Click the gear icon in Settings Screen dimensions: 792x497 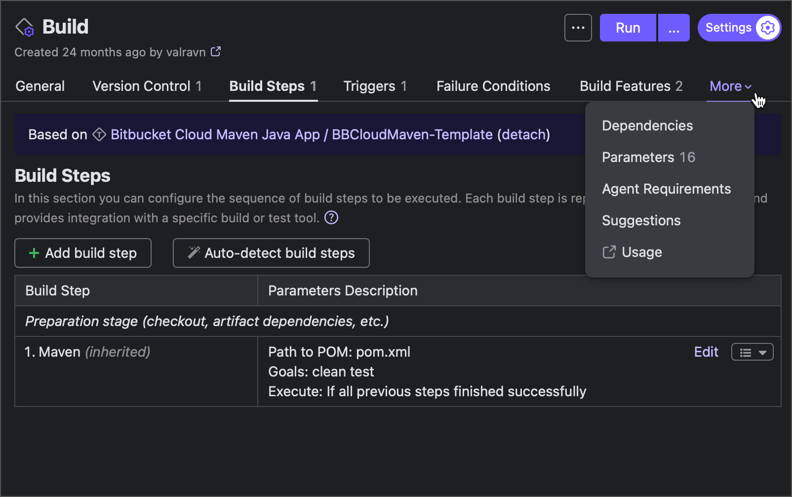pos(767,28)
